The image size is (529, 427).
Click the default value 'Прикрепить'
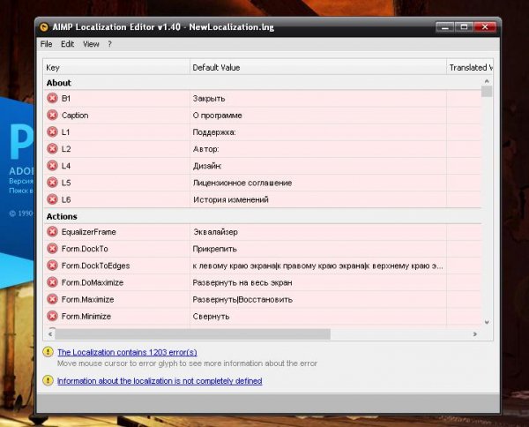point(214,249)
